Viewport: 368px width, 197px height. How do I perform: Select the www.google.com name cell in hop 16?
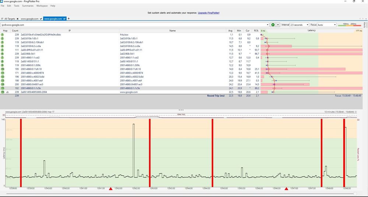click(x=129, y=92)
